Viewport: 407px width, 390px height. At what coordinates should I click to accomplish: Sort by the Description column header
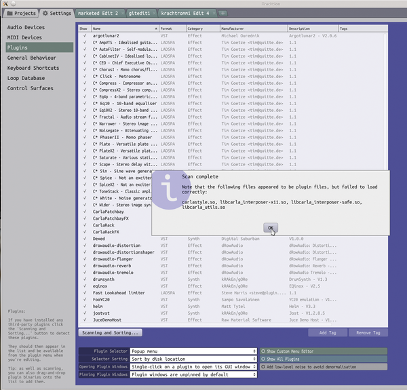(313, 28)
